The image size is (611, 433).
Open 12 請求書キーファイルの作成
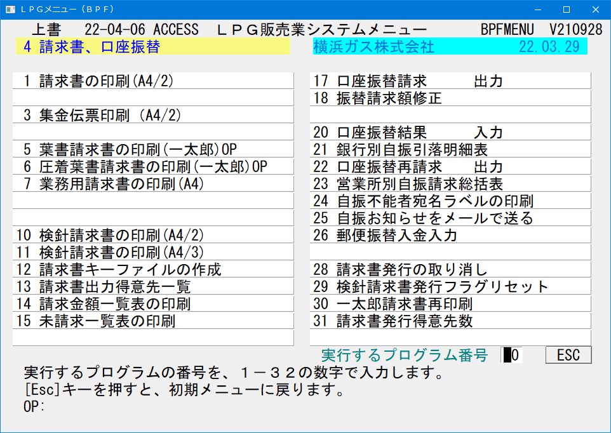(x=153, y=269)
